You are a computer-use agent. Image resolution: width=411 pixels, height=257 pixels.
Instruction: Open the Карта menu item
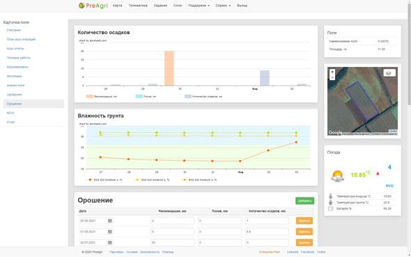117,6
